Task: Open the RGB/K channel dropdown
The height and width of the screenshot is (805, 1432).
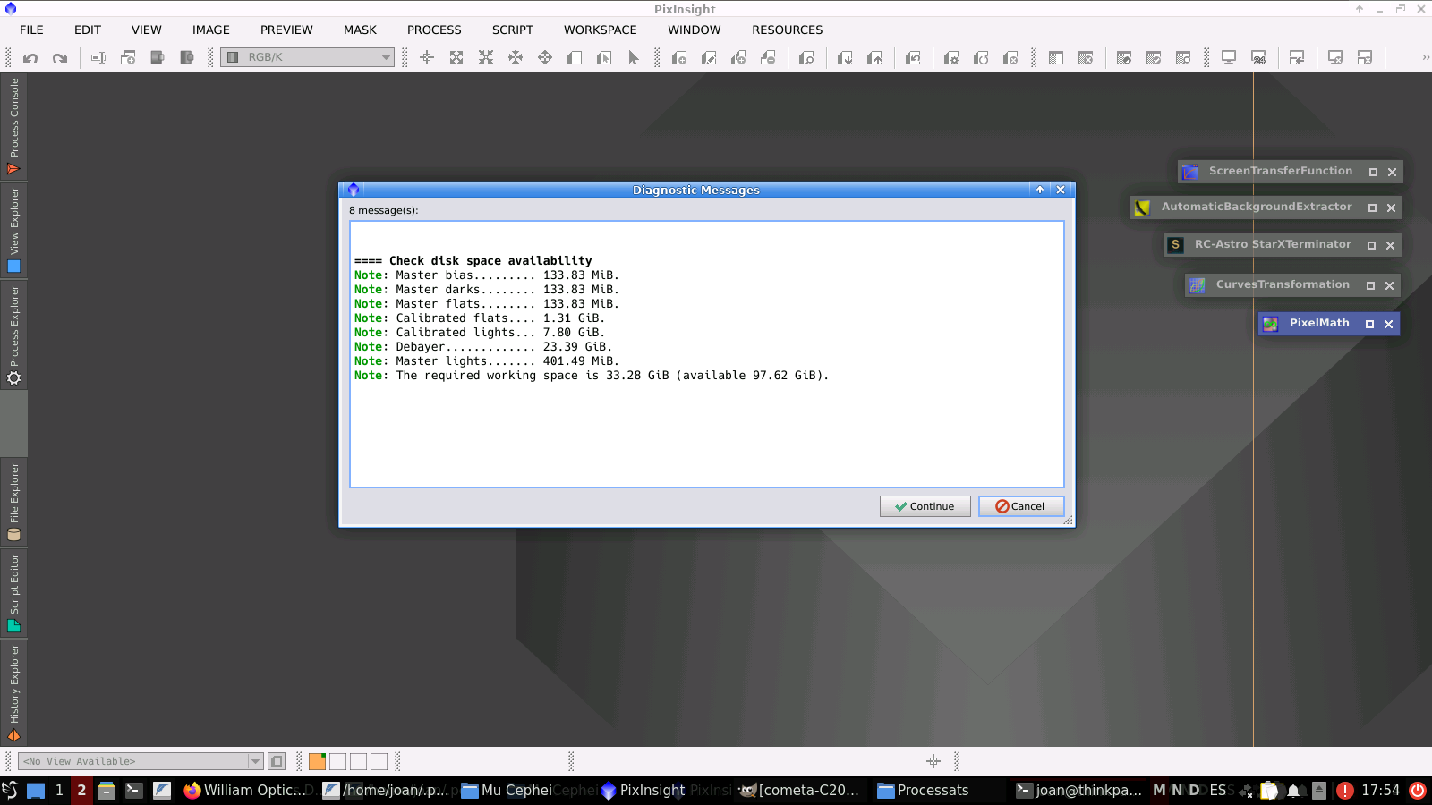Action: pos(386,57)
